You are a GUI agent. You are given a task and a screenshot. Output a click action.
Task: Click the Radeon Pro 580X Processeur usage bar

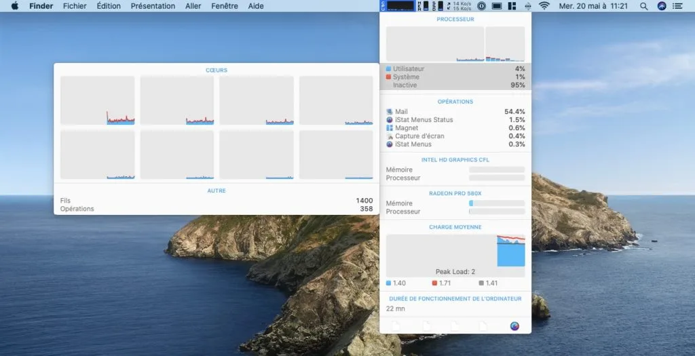tap(497, 212)
